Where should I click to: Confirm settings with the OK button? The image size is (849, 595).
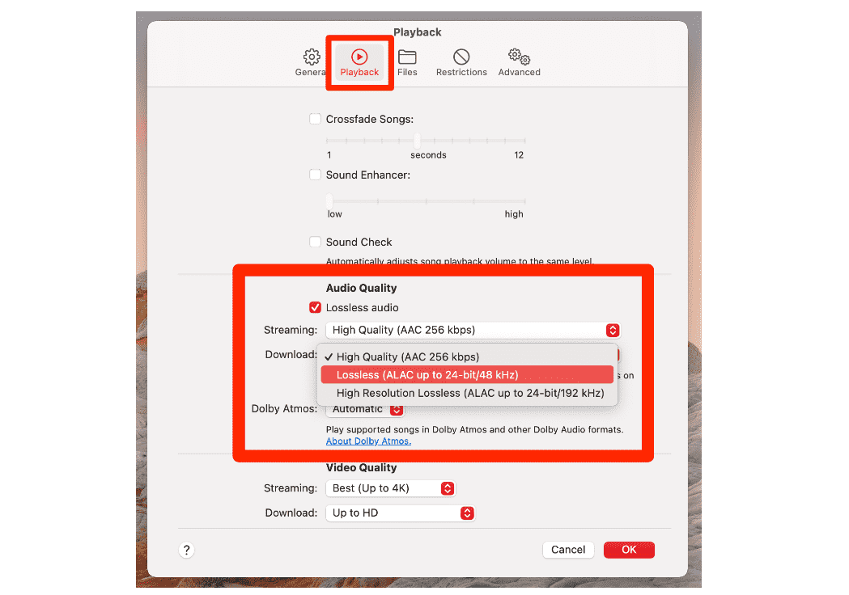pyautogui.click(x=629, y=550)
